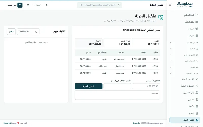Screen dimensions: 203x127
Task: Click patient name عمر بدوي
Action: pyautogui.click(x=120, y=73)
